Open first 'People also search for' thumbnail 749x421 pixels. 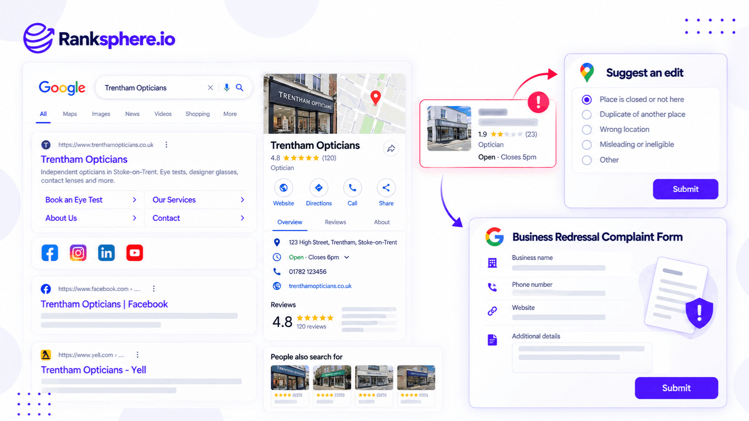coord(290,378)
